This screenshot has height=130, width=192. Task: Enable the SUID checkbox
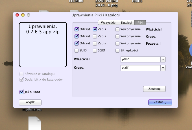(77, 51)
